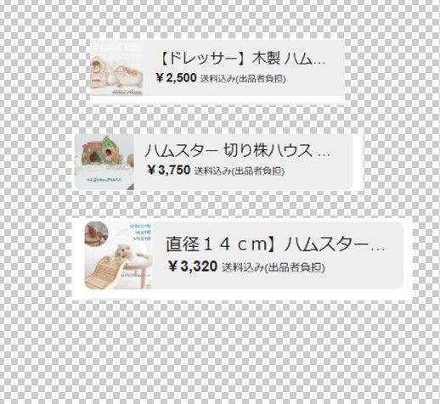Click 送料込み(出品者負担) beside the ¥2,500 price
Viewport: 440px width, 404px height.
(243, 79)
